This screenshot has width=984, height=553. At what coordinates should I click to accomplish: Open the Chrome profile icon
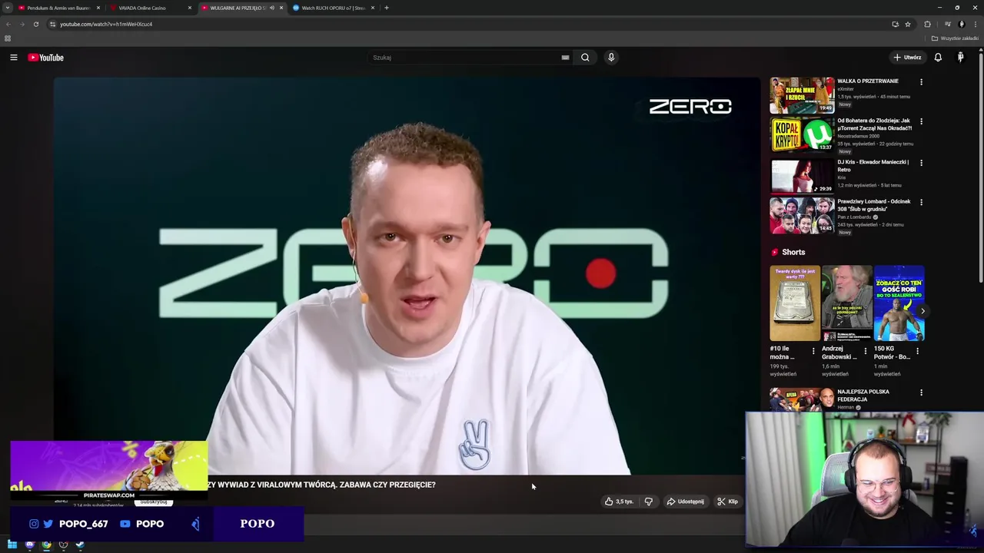click(961, 24)
